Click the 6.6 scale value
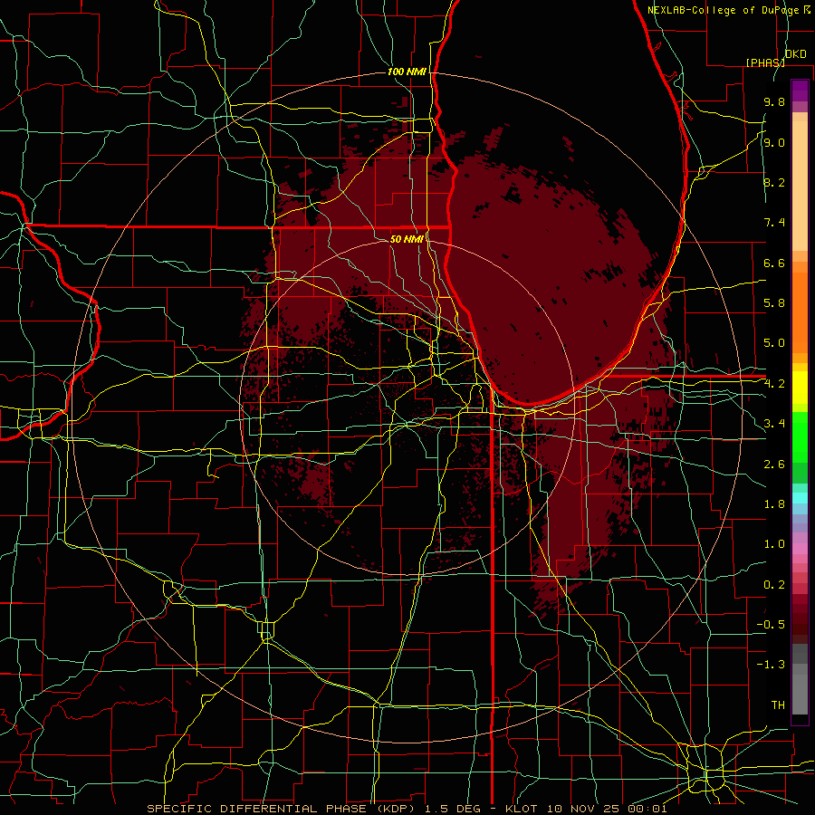This screenshot has height=815, width=815. [774, 263]
